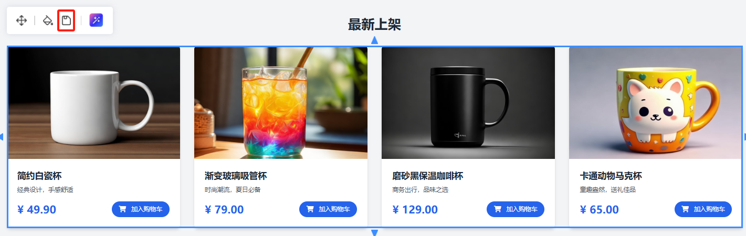The height and width of the screenshot is (236, 746).
Task: Click the 磨砂黑保温咖啡杯 product title
Action: 428,176
